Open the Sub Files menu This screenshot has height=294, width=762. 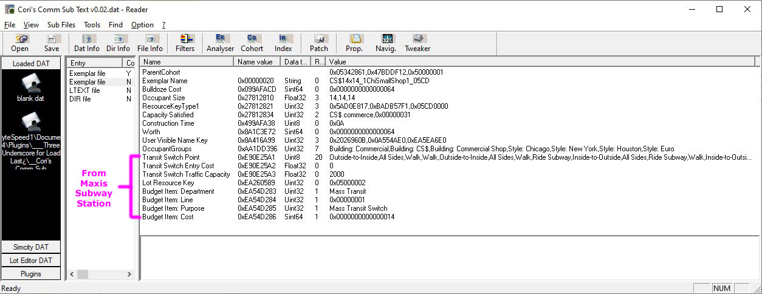click(61, 25)
